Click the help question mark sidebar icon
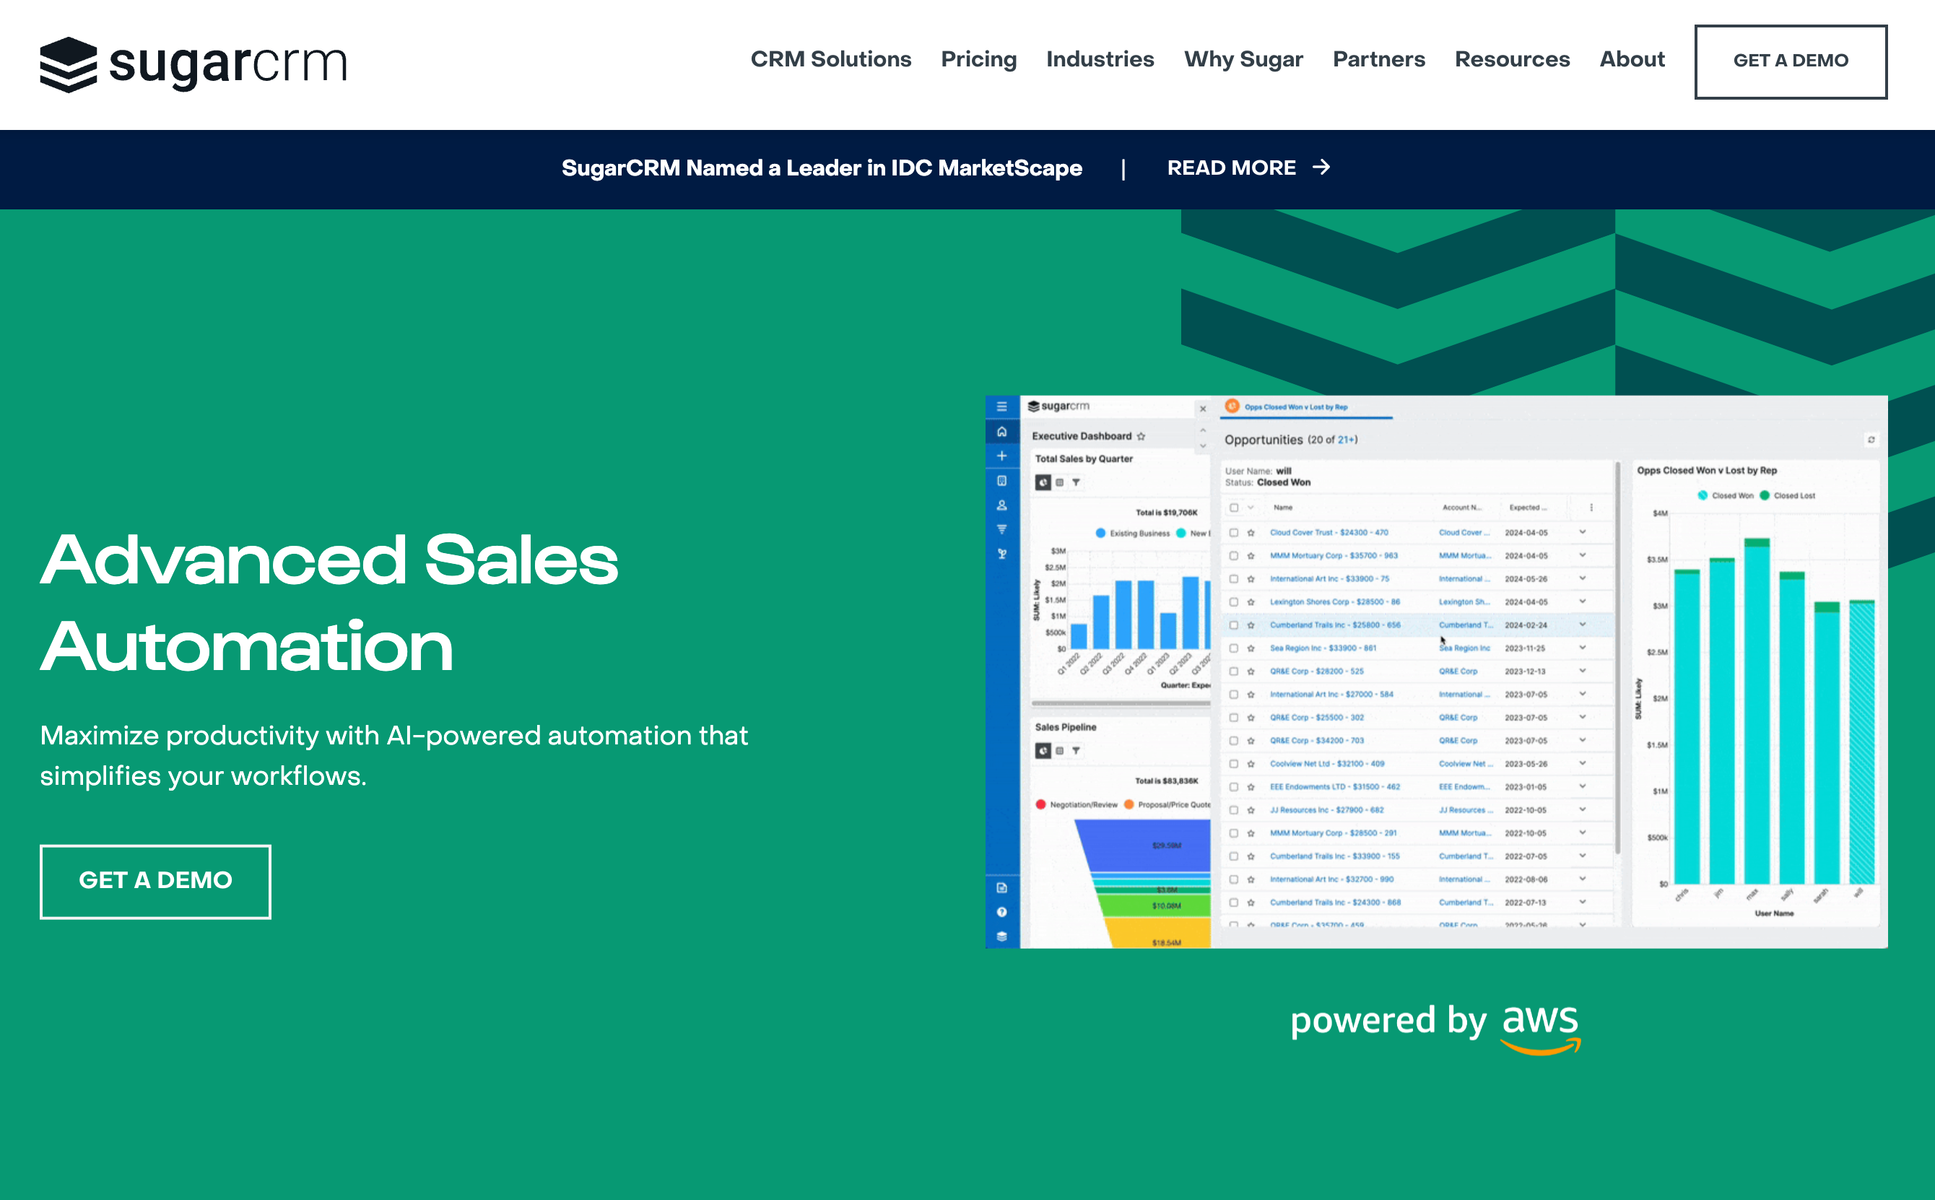 [x=1001, y=912]
